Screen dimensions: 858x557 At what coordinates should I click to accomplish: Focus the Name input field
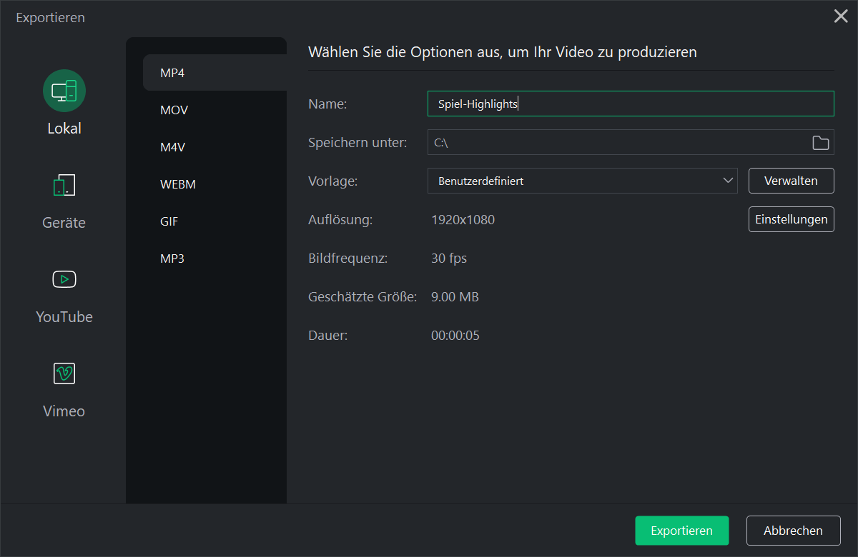pyautogui.click(x=631, y=104)
